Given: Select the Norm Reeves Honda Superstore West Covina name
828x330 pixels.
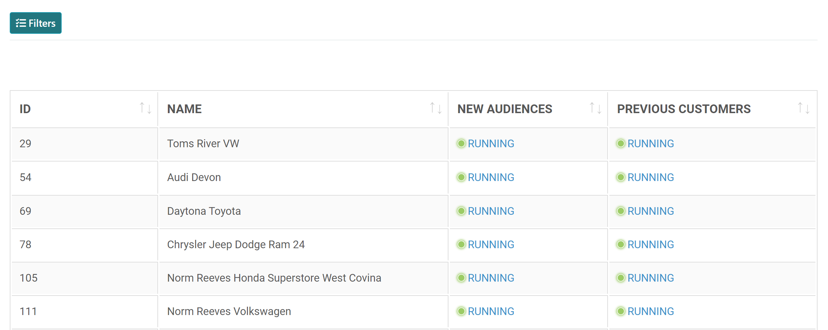Looking at the screenshot, I should pos(274,278).
